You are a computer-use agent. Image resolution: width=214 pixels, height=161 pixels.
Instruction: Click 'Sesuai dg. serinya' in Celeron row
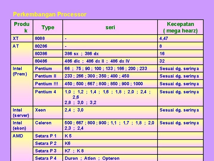click(x=179, y=123)
